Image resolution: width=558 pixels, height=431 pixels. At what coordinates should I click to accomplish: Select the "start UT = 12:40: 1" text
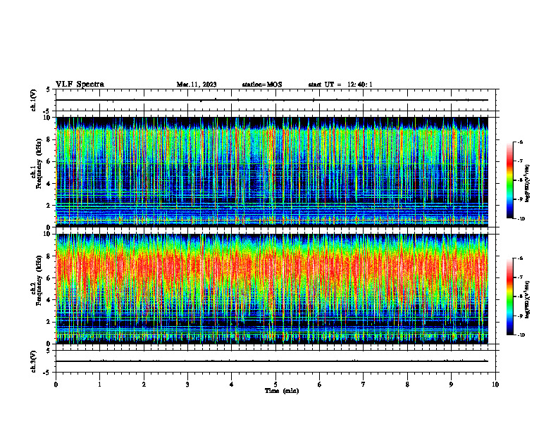(x=340, y=85)
